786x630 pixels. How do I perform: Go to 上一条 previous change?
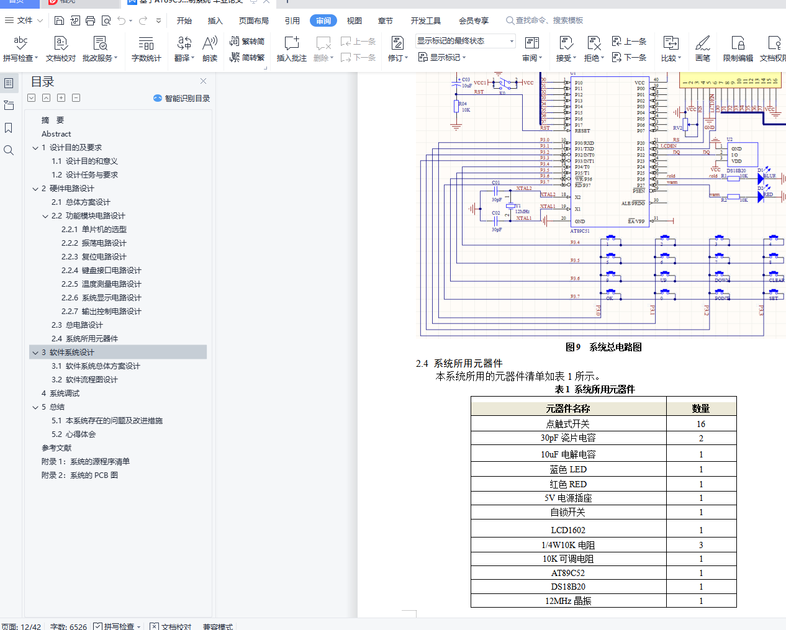tap(630, 42)
